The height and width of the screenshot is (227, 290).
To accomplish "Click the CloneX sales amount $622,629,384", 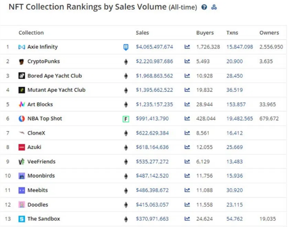I will (152, 133).
